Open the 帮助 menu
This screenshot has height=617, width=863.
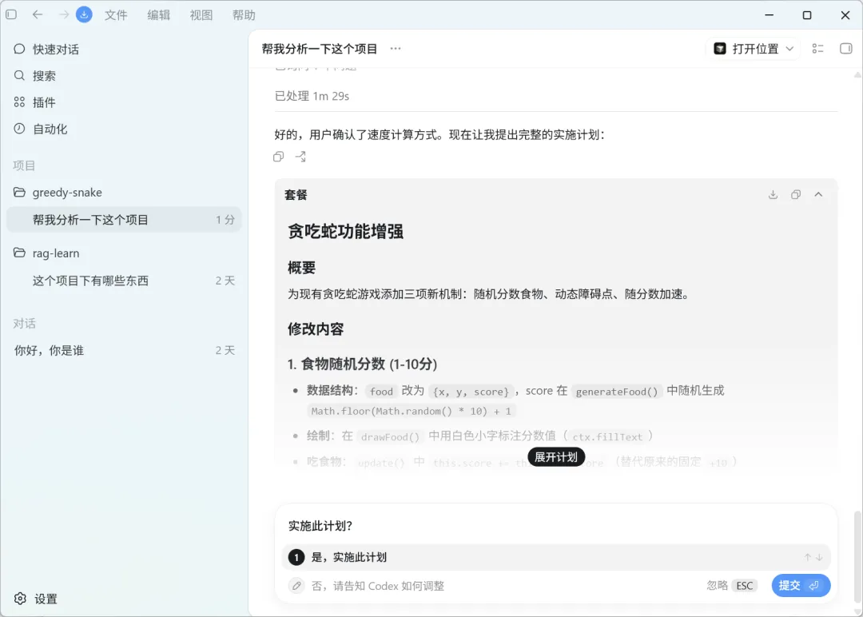pyautogui.click(x=244, y=15)
